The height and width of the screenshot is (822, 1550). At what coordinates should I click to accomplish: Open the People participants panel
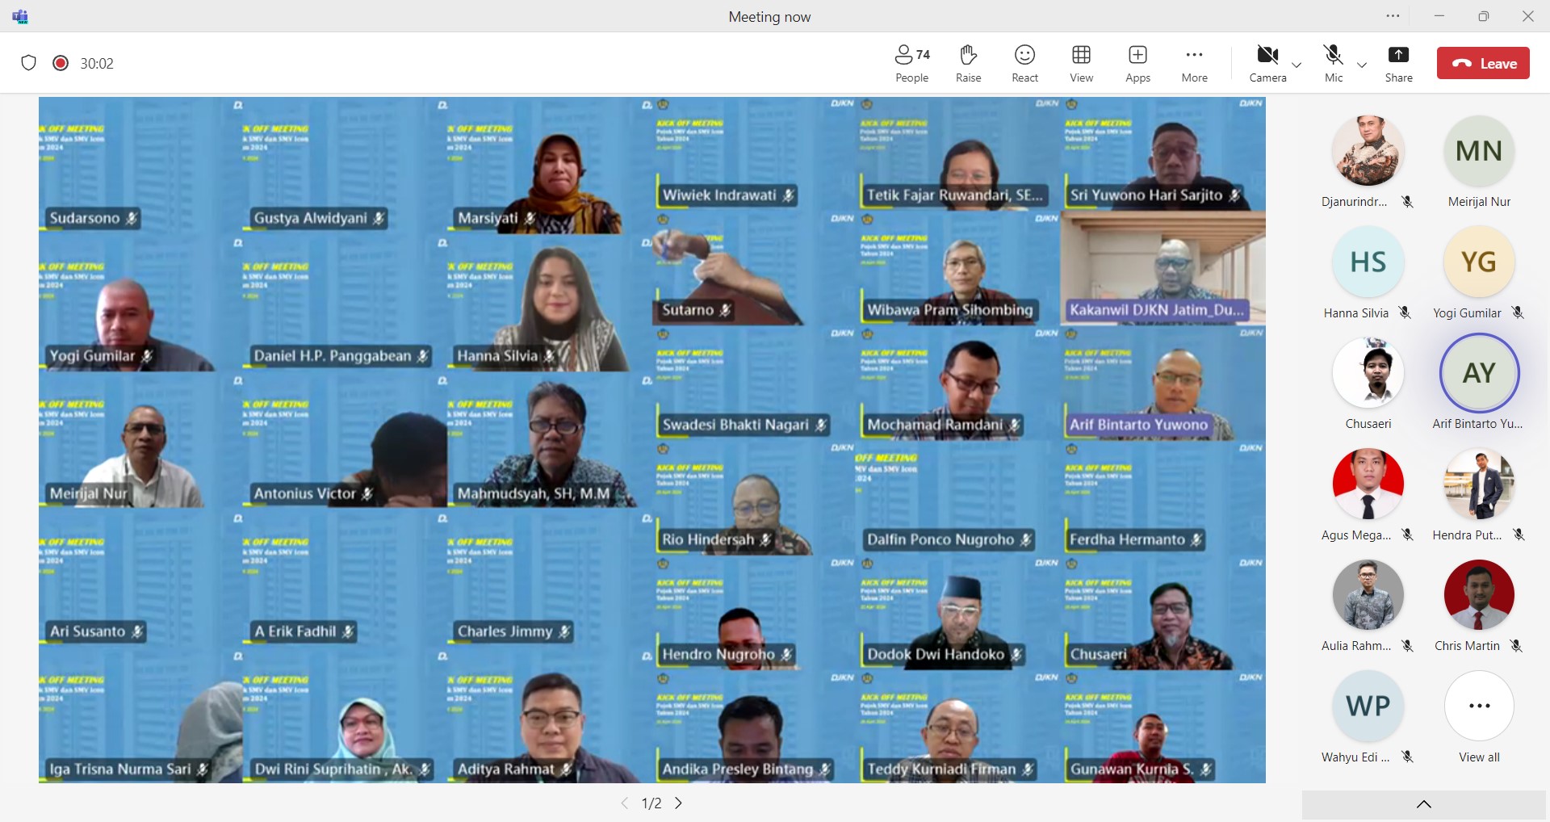(911, 63)
